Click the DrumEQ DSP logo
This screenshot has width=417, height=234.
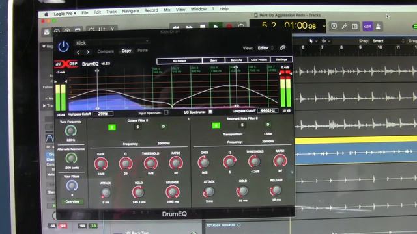(x=66, y=64)
